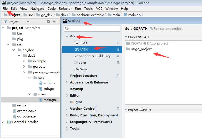Collapse the Global GOPATH section
The height and width of the screenshot is (138, 202).
pos(126,37)
